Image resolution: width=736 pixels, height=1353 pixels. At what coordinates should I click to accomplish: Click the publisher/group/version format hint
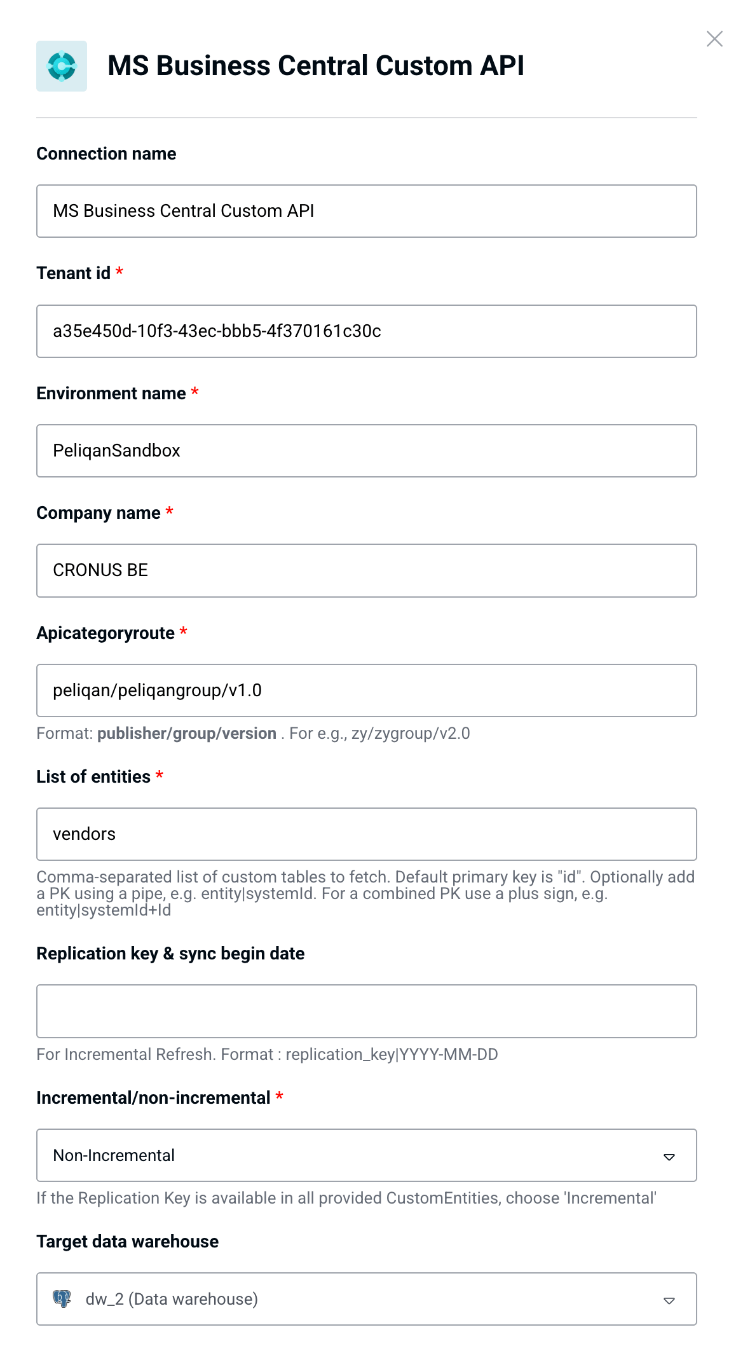[x=187, y=734]
